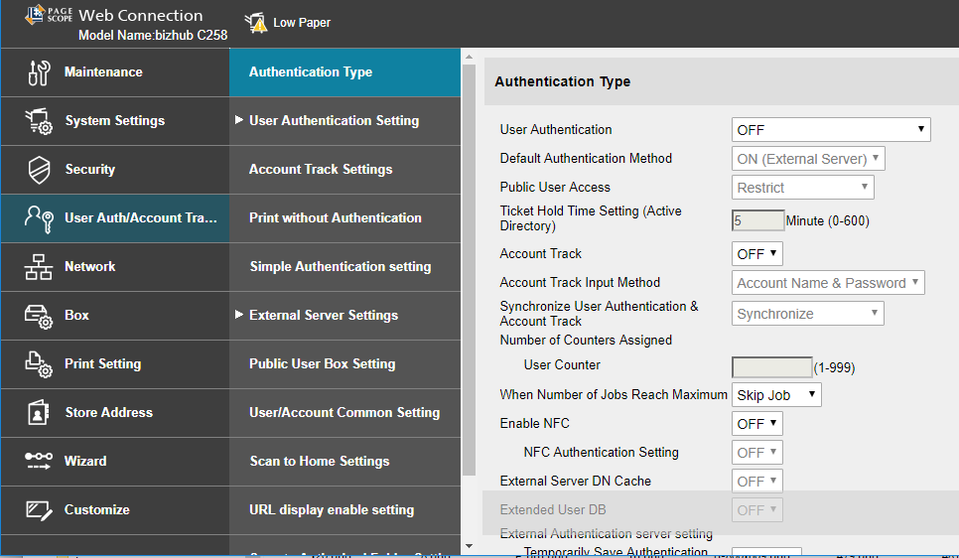Open the Skip Job dropdown
The image size is (959, 558).
776,395
